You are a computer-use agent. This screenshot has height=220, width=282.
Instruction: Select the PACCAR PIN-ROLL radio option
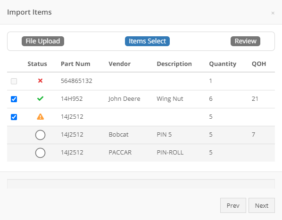40,153
